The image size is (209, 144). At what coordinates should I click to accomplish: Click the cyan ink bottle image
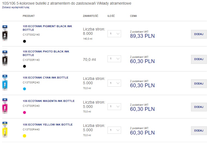(5, 82)
